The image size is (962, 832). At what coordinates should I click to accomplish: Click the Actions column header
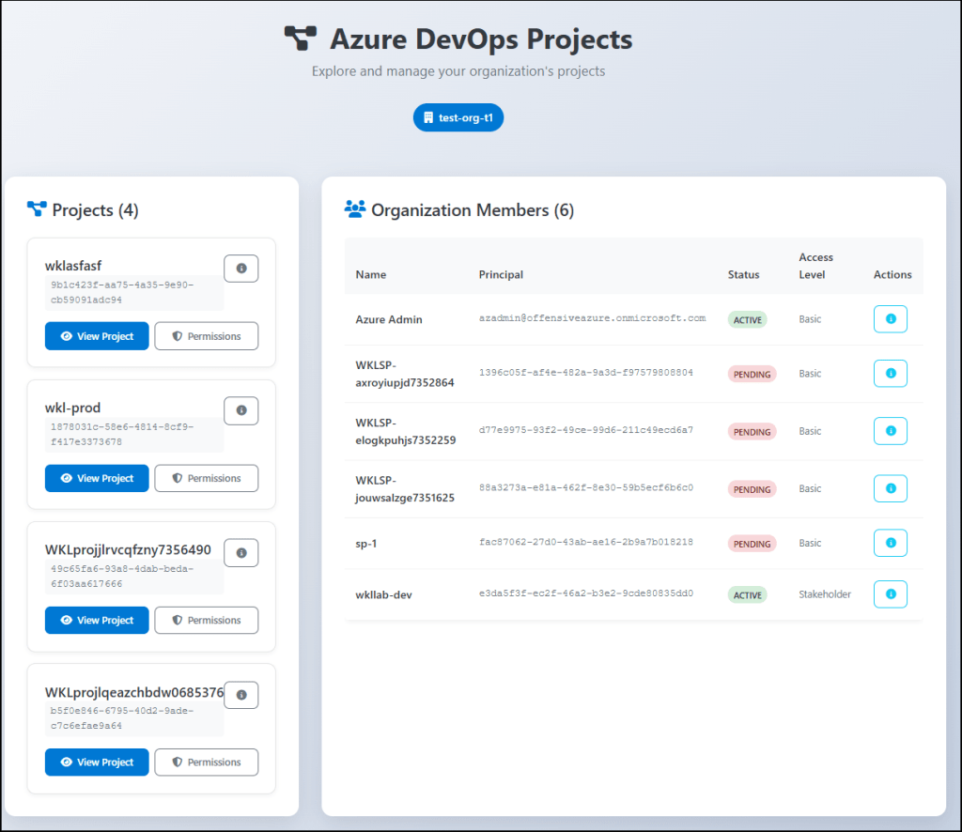click(x=892, y=275)
